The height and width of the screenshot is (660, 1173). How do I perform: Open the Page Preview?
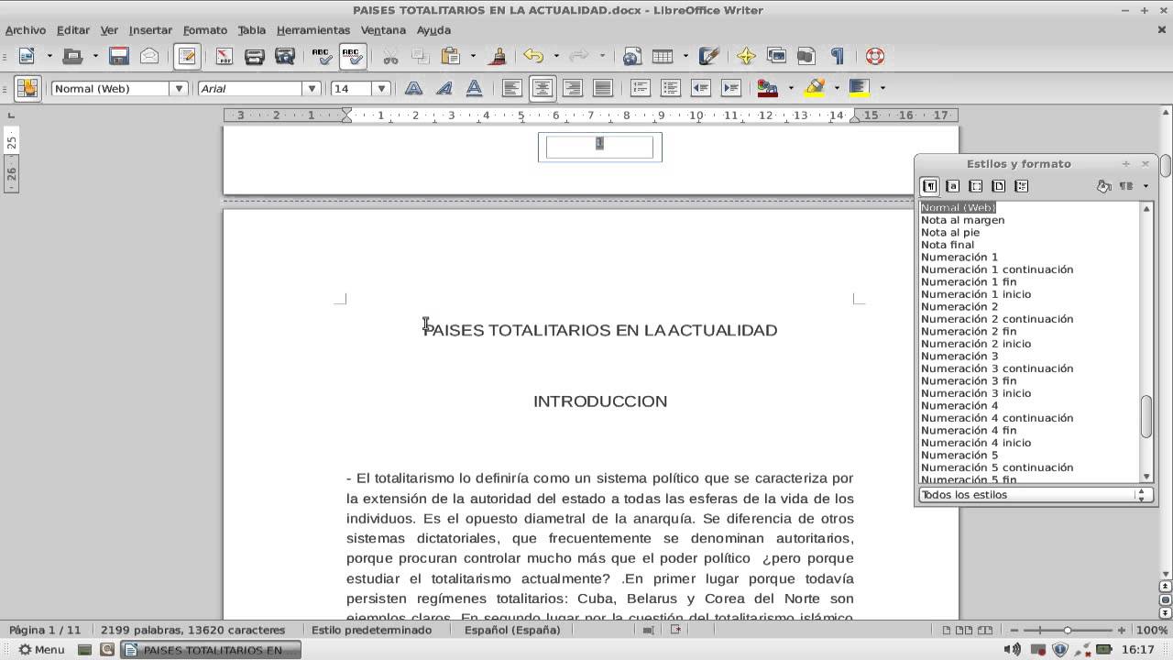285,56
